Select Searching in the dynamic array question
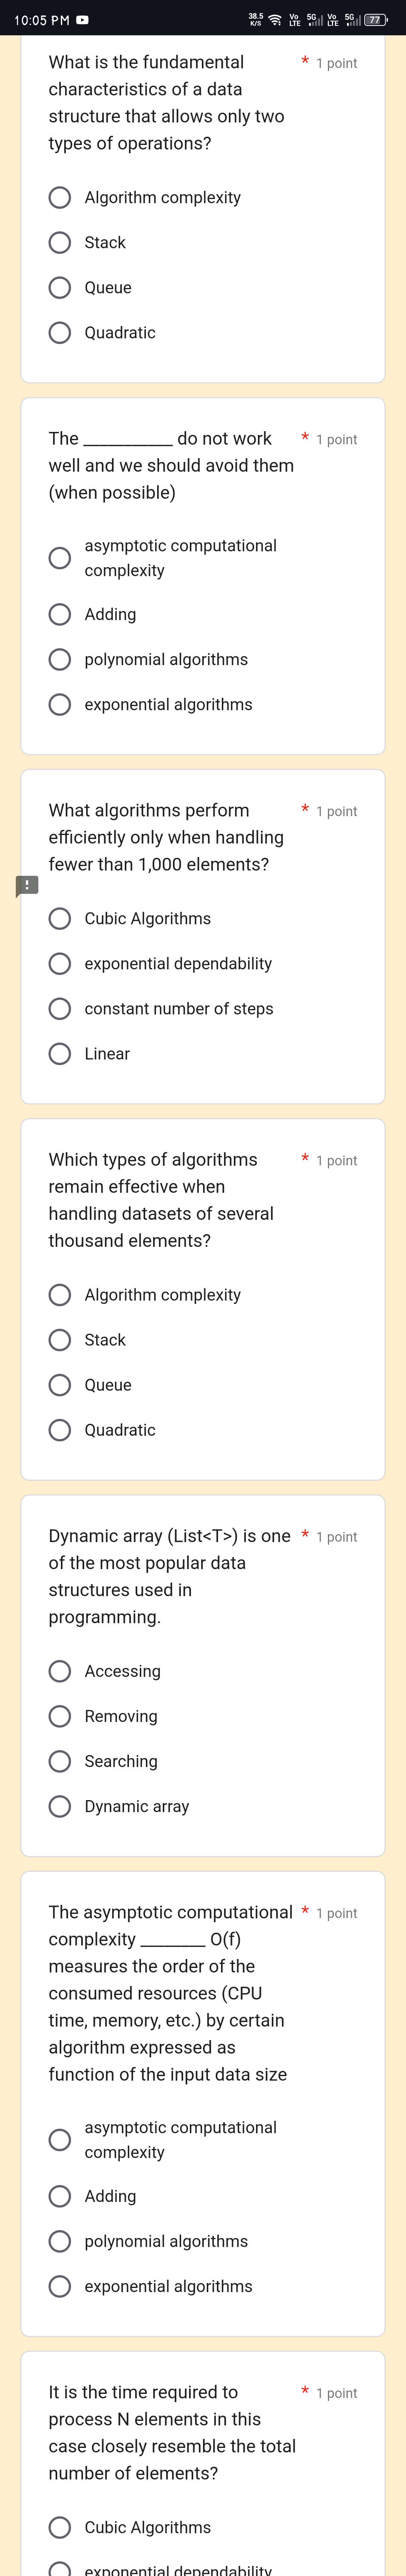 [x=61, y=1761]
